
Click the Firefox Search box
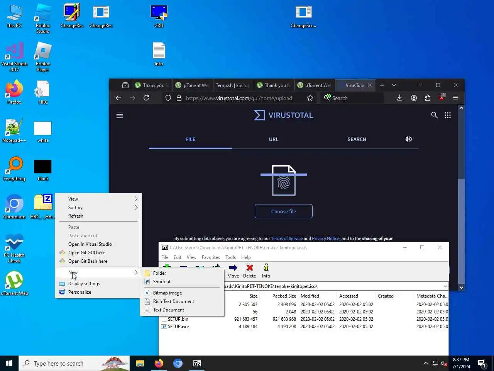click(352, 98)
